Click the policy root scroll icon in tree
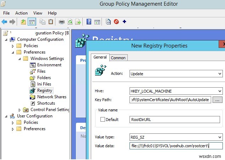Image resolution: width=225 pixels, height=160 pixels. (x=6, y=33)
